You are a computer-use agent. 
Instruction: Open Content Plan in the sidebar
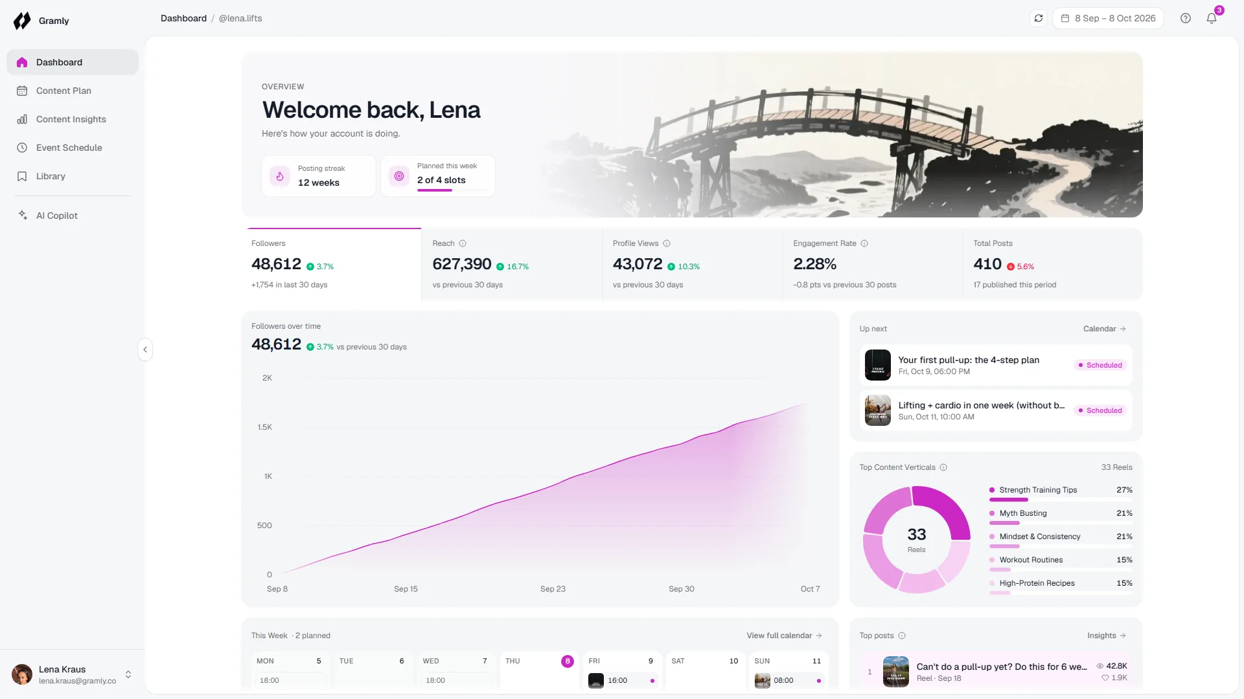pyautogui.click(x=73, y=91)
